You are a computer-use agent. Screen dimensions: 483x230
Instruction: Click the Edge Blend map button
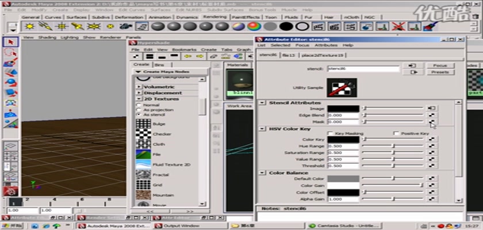(432, 115)
